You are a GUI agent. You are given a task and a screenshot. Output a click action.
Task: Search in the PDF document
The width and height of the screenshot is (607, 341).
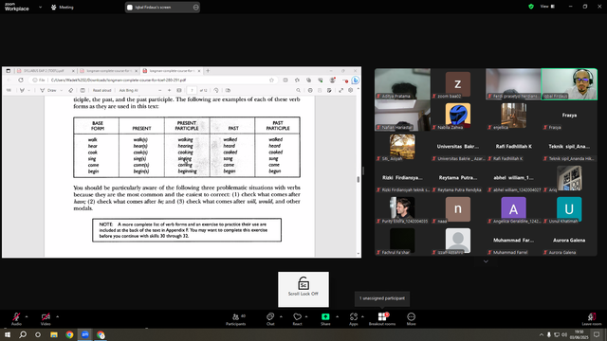298,90
